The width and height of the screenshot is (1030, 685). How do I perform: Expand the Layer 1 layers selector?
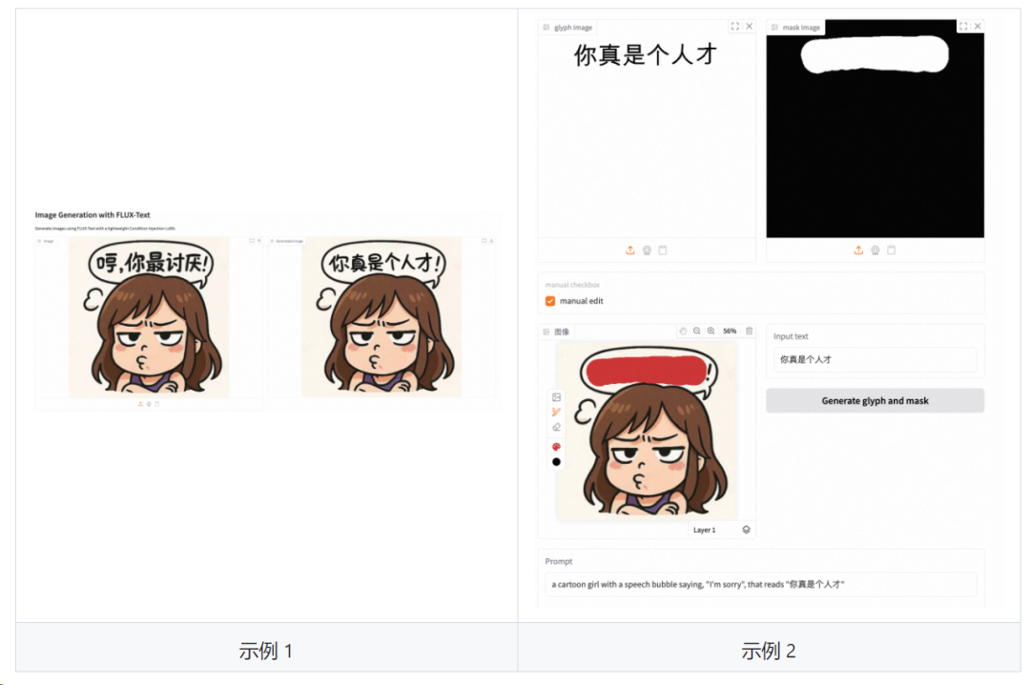pyautogui.click(x=746, y=530)
